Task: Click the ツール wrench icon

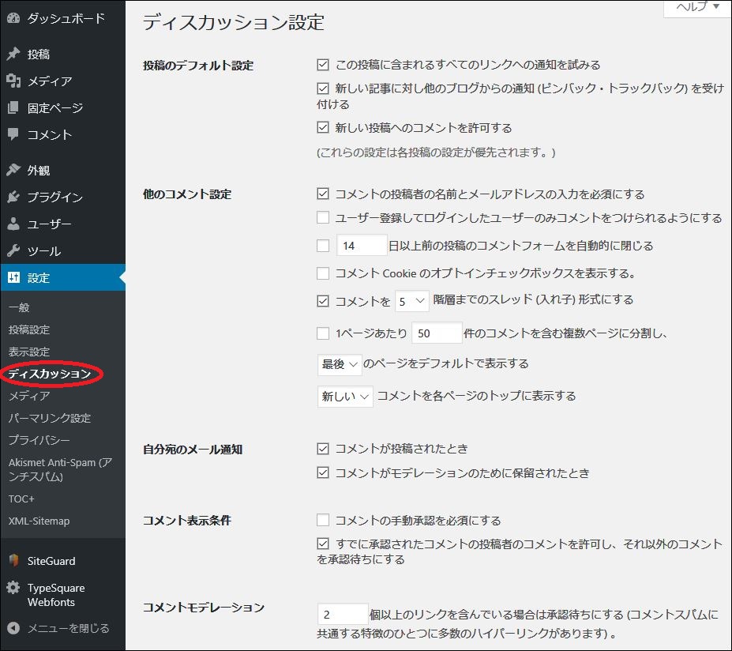Action: [x=13, y=250]
